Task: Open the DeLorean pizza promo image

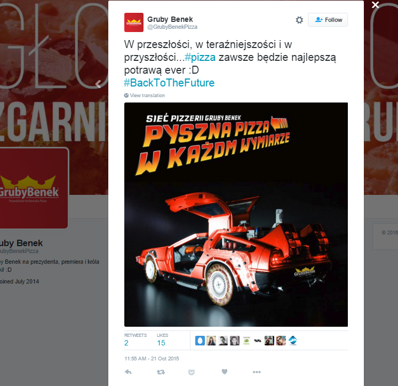Action: coord(236,215)
